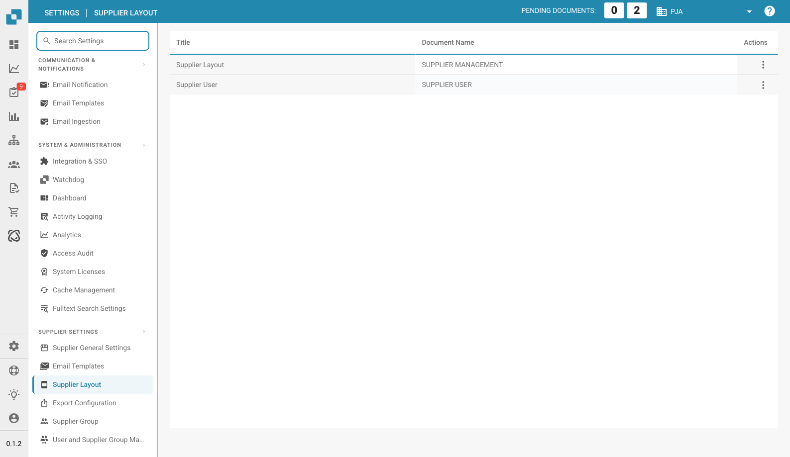
Task: Go to Supplier Group settings
Action: coord(93,421)
